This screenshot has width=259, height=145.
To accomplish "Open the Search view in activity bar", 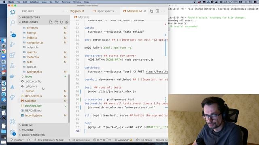I will point(12,23).
